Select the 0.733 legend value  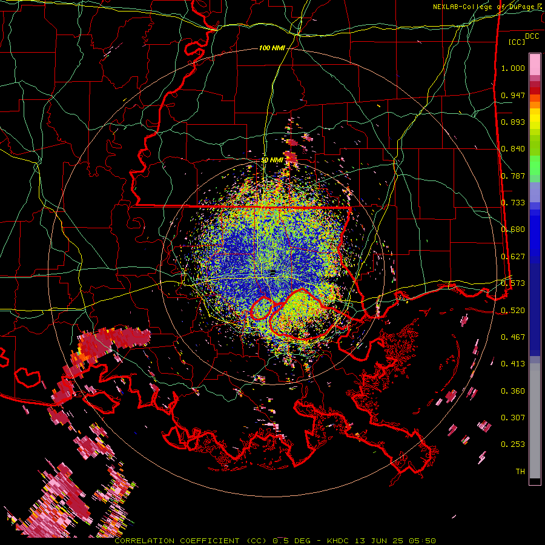point(513,203)
